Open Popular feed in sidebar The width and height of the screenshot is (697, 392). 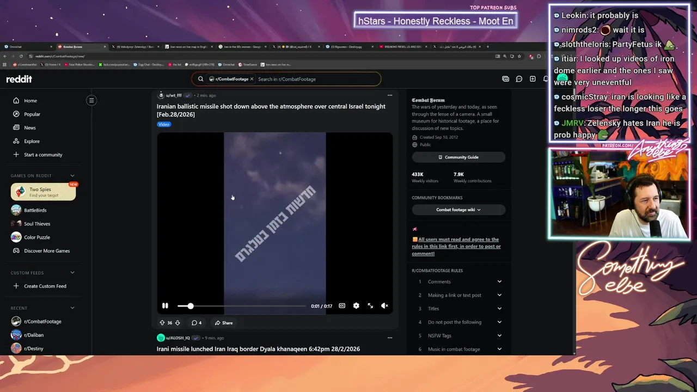tap(32, 114)
